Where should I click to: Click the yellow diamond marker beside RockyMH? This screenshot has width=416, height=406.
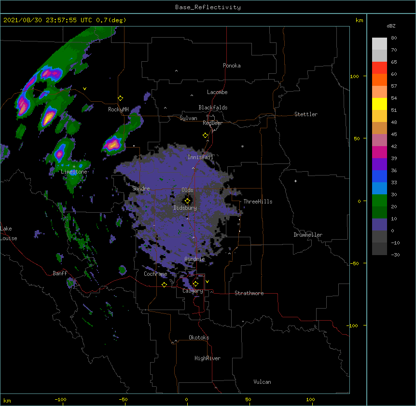tap(120, 98)
